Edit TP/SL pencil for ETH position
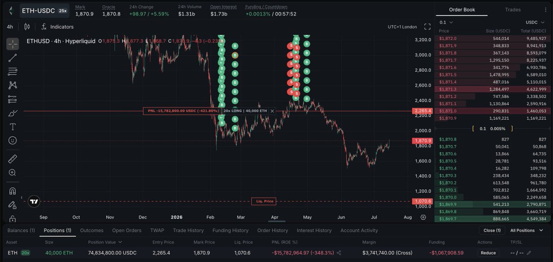This screenshot has width=553, height=262. click(x=529, y=253)
